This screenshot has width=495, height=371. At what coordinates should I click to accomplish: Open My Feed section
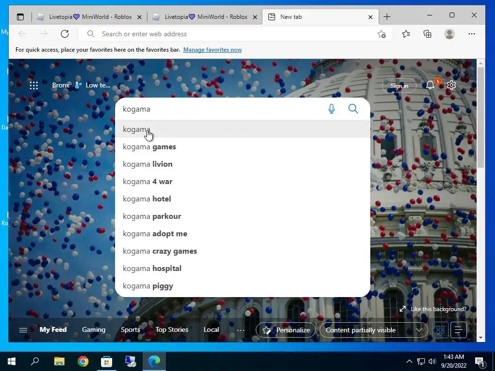(53, 329)
